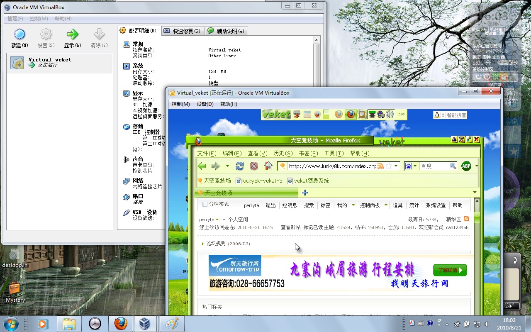Click the RSS feed icon in address bar
Image resolution: width=531 pixels, height=332 pixels.
[380, 166]
